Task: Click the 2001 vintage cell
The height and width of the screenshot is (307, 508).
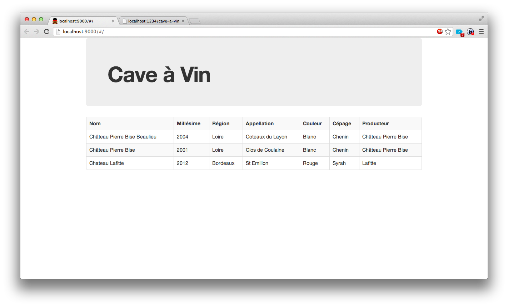Action: 191,150
